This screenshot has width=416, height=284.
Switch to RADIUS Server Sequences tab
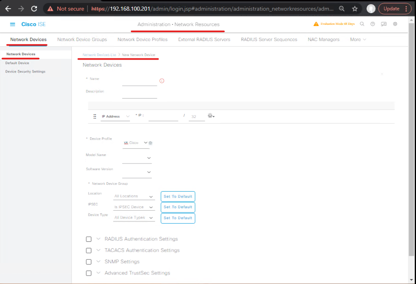[x=269, y=39]
